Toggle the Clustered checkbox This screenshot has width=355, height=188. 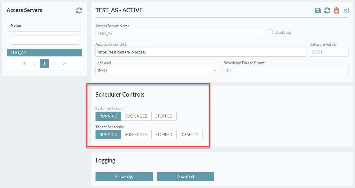click(270, 32)
